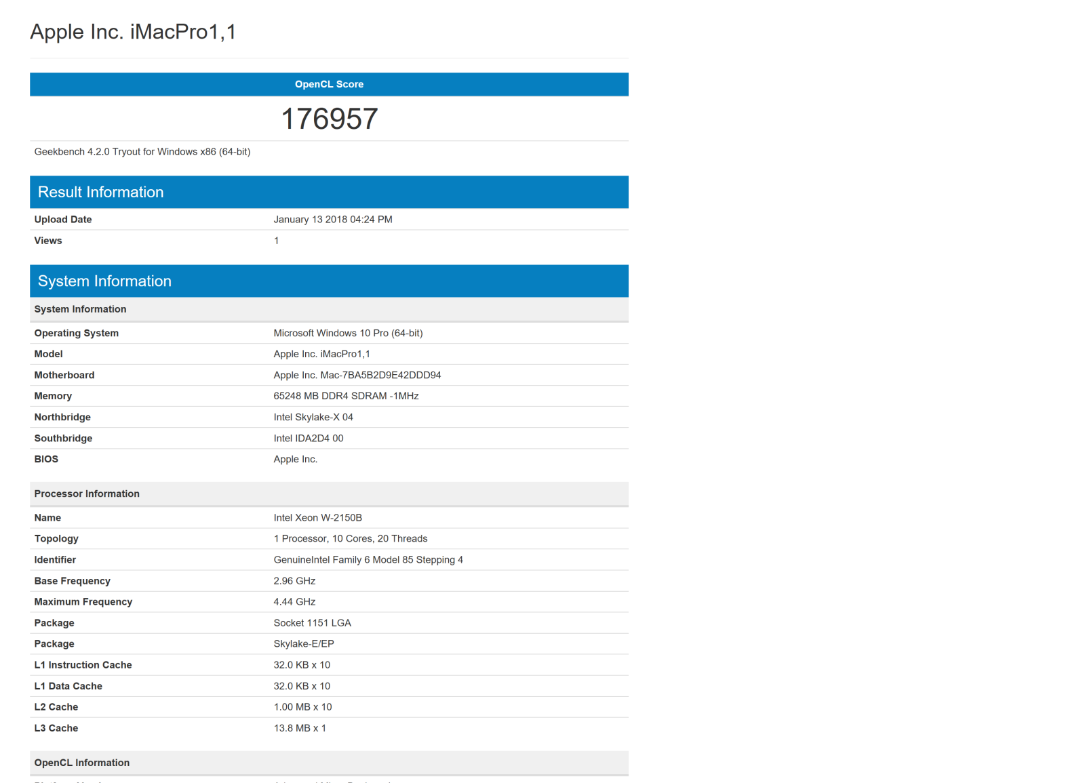The image size is (1085, 783).
Task: Click the score value 176957
Action: point(329,119)
